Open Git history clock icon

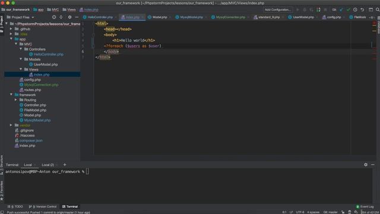click(355, 10)
